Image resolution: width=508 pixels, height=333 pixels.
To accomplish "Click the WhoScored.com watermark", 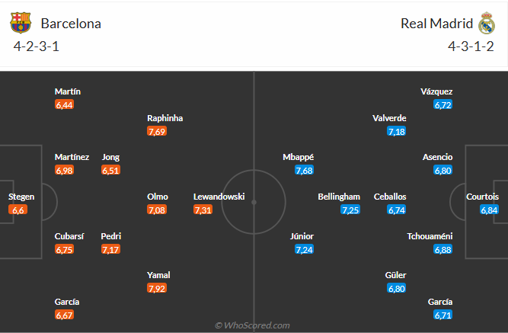I will pyautogui.click(x=252, y=325).
